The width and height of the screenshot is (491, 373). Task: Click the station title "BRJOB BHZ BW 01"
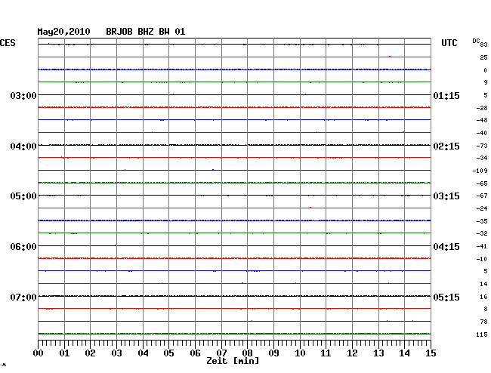tap(146, 32)
